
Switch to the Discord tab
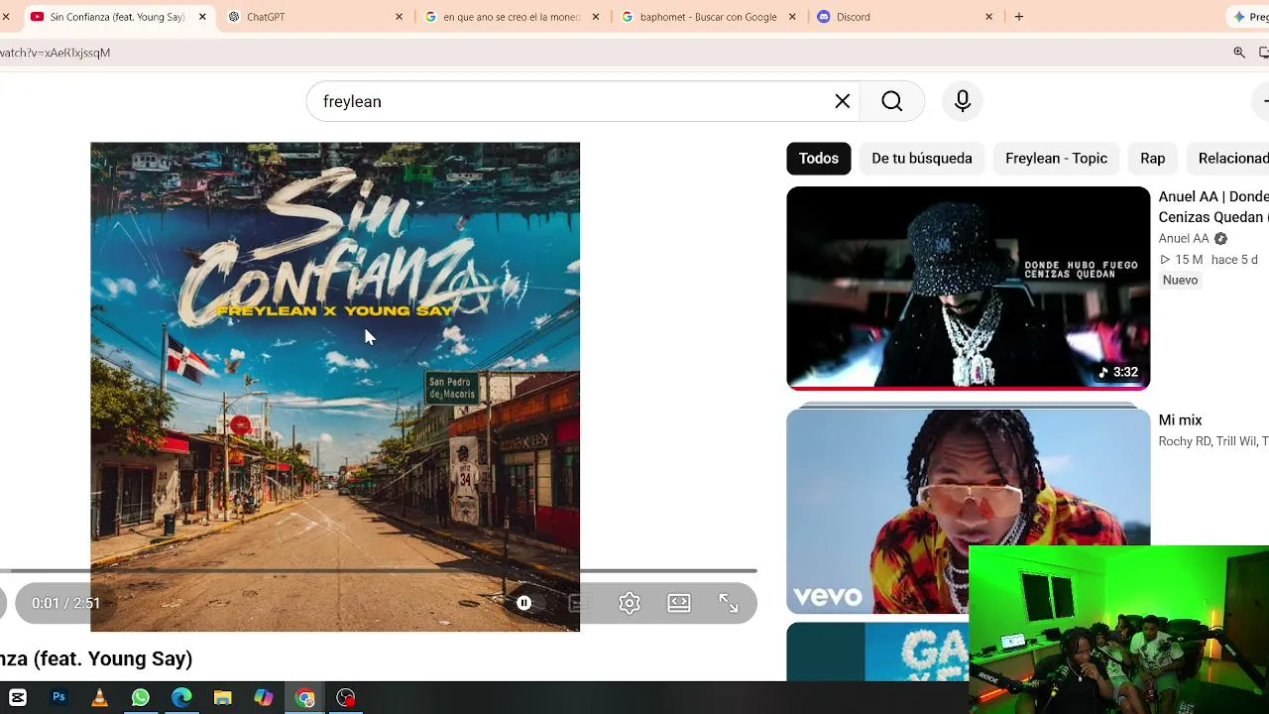[905, 17]
